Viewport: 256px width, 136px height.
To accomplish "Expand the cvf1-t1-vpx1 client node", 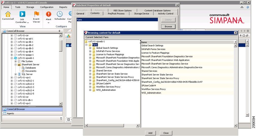I will [12, 78].
